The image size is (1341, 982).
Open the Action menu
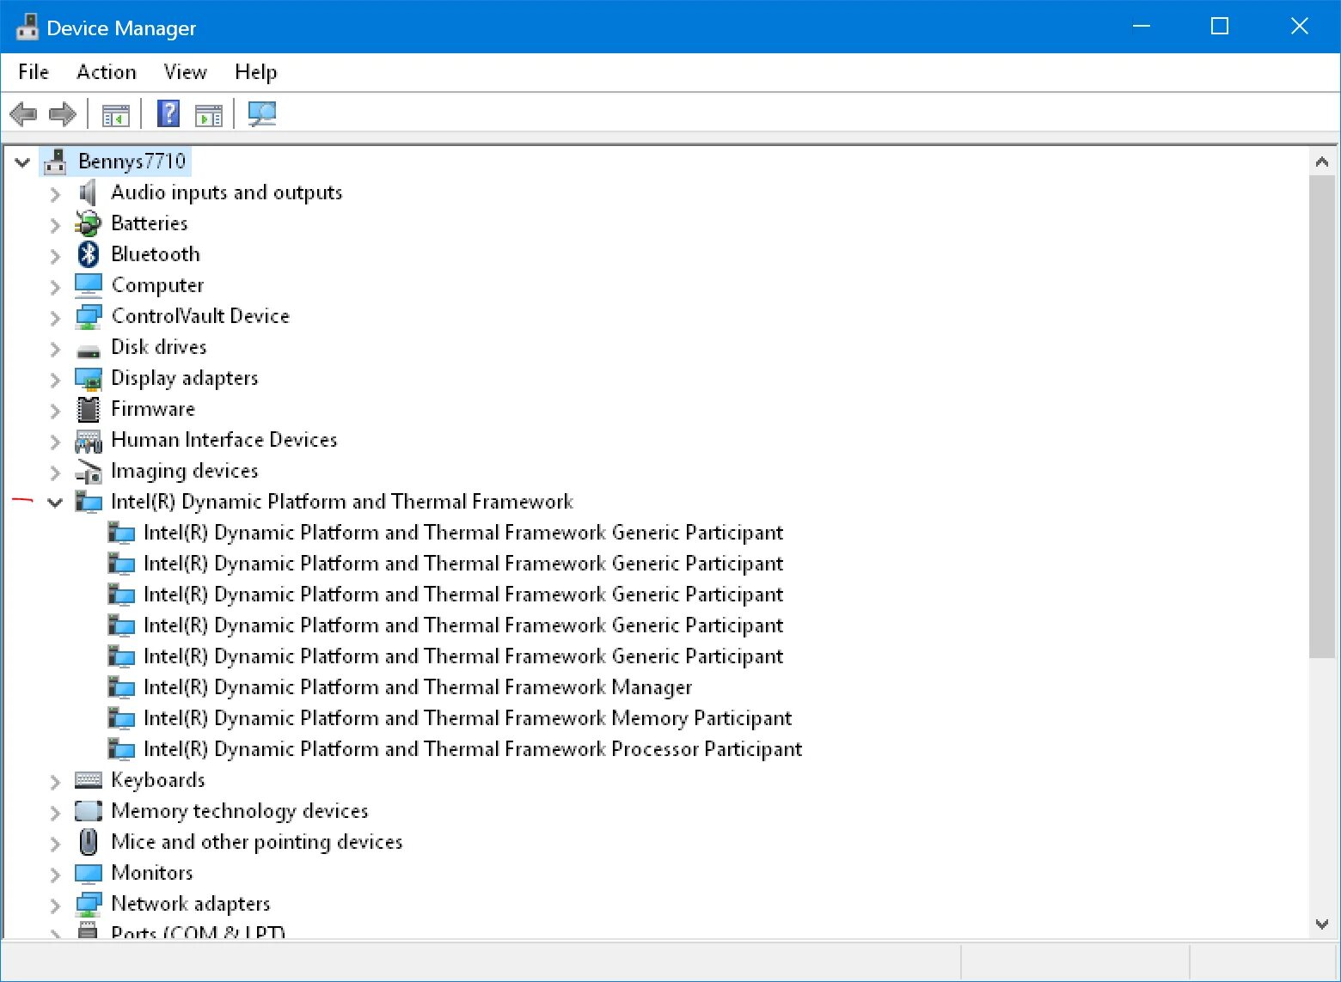(107, 72)
